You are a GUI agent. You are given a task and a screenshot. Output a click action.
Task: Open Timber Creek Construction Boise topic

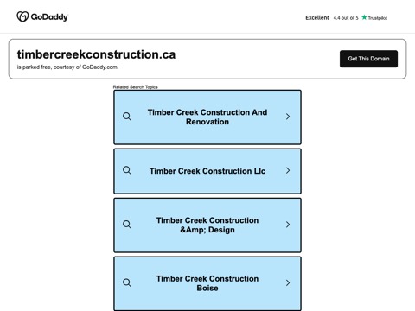[x=207, y=283]
